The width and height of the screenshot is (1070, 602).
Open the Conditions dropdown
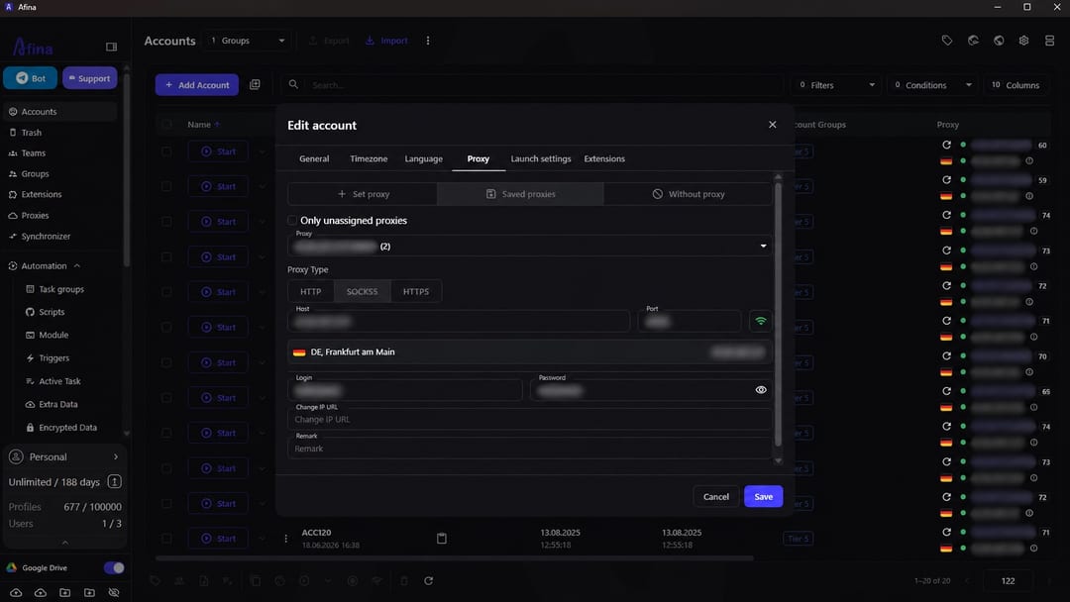pyautogui.click(x=932, y=84)
